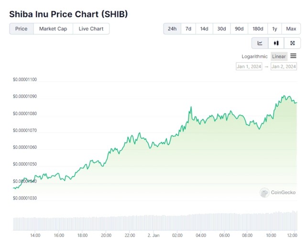
Task: Switch to Market Cap tab
Action: pos(53,29)
